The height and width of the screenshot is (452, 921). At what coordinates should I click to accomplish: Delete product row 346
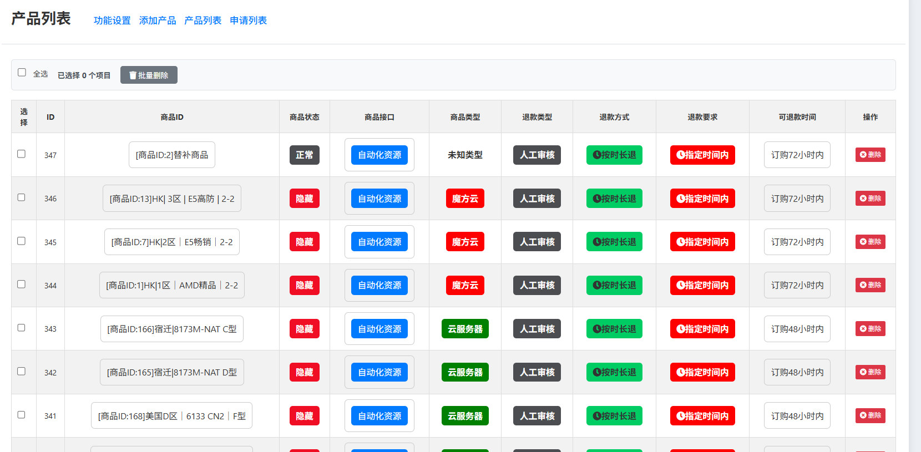tap(870, 199)
